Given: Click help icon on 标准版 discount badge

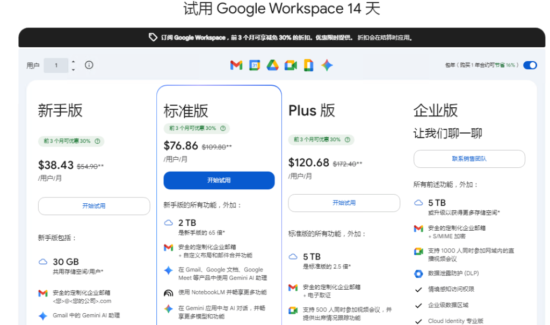Looking at the screenshot, I should pos(222,129).
